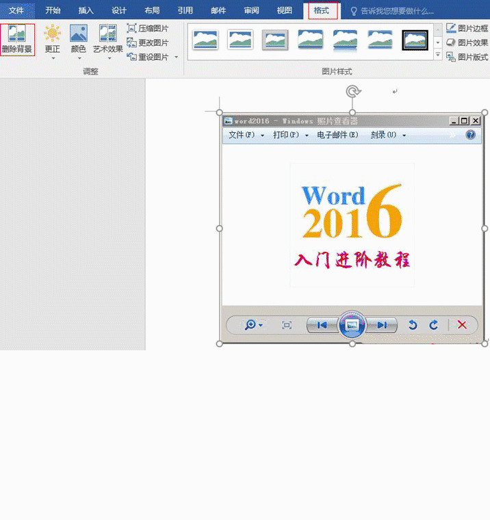Apply the fifth reflected picture style

pyautogui.click(x=345, y=41)
